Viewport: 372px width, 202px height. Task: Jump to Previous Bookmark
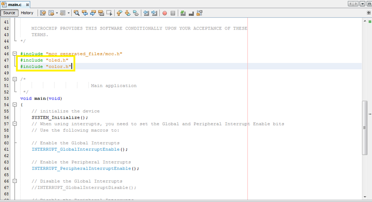119,13
